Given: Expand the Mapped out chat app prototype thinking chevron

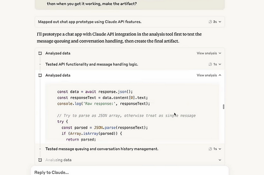Looking at the screenshot, I should tap(220, 22).
